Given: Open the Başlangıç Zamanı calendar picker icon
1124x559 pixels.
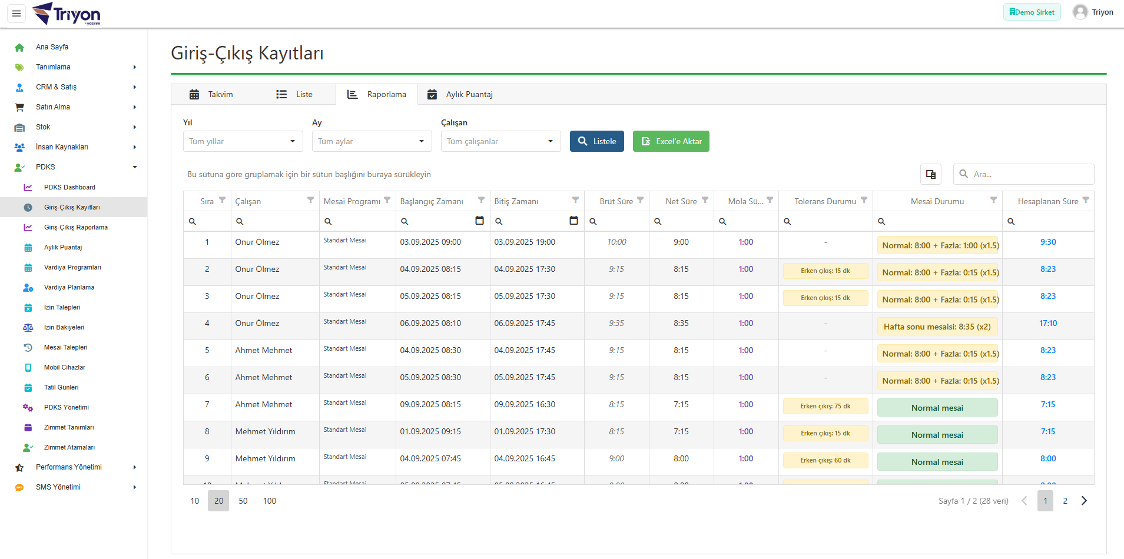Looking at the screenshot, I should 479,221.
